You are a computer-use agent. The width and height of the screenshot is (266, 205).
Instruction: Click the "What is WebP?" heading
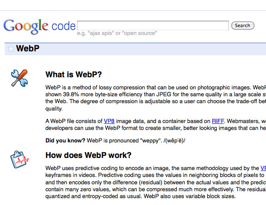(x=74, y=75)
